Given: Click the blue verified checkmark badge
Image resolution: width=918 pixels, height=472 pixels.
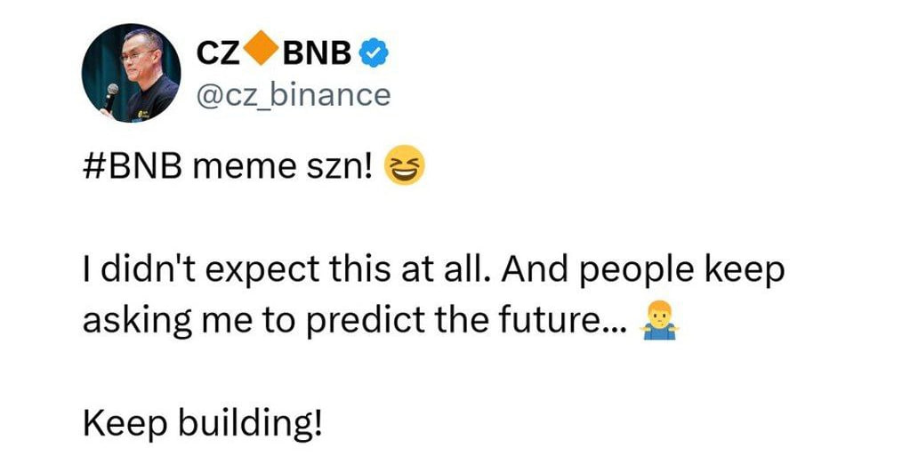Looking at the screenshot, I should [373, 54].
